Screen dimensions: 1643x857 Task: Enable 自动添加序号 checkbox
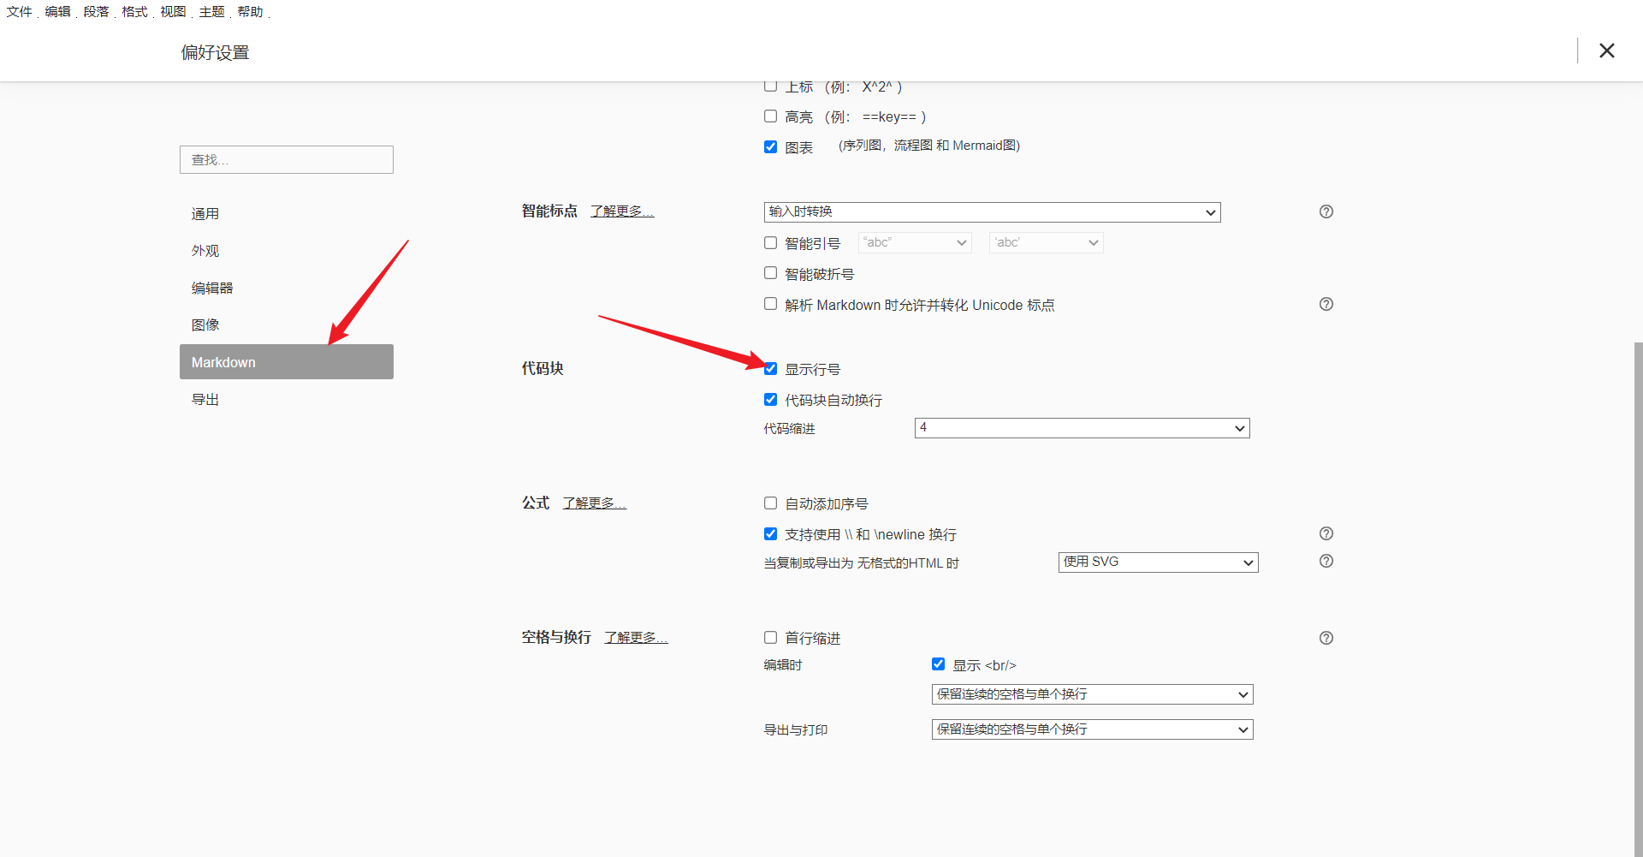pos(770,503)
